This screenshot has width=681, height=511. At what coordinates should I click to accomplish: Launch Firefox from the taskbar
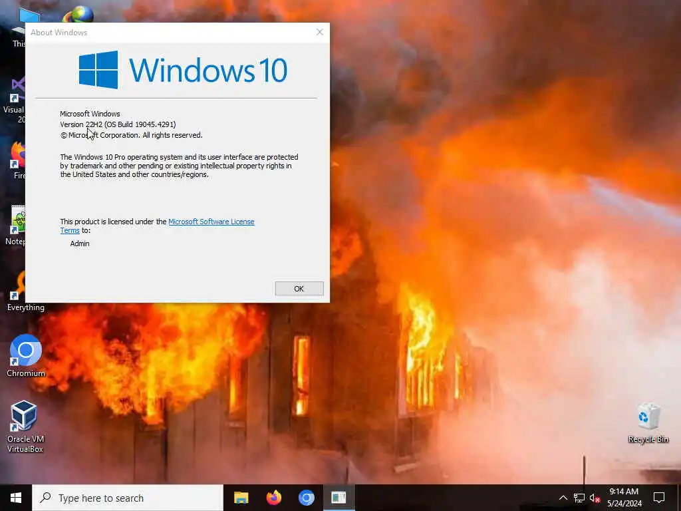(x=273, y=498)
